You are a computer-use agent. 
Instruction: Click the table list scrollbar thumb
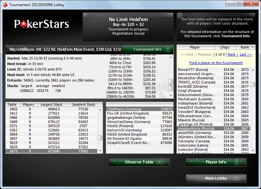pos(100,138)
